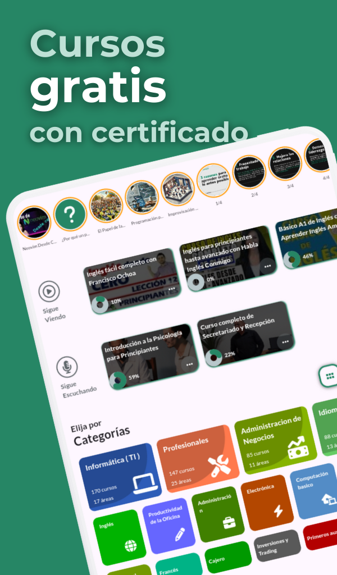337x575 pixels.
Task: Open options for Inglés fácil completo course
Action: (x=172, y=289)
